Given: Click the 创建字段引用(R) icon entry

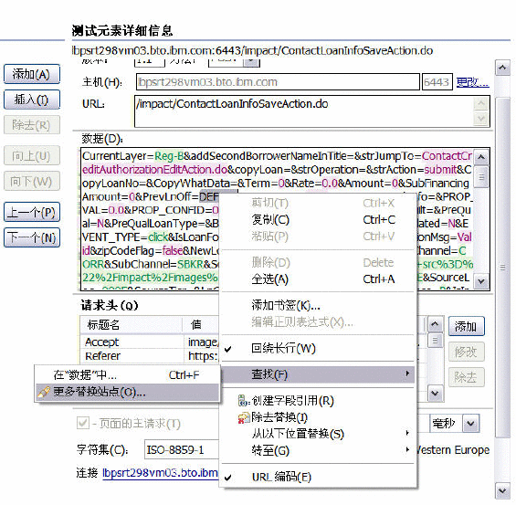Looking at the screenshot, I should point(285,400).
